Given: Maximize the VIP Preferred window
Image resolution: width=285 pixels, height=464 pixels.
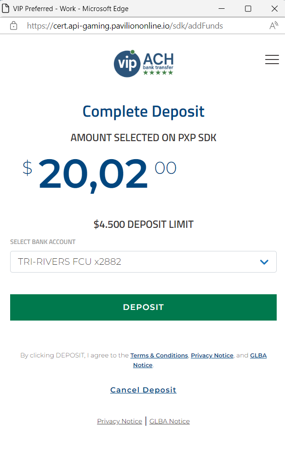Looking at the screenshot, I should (x=248, y=8).
